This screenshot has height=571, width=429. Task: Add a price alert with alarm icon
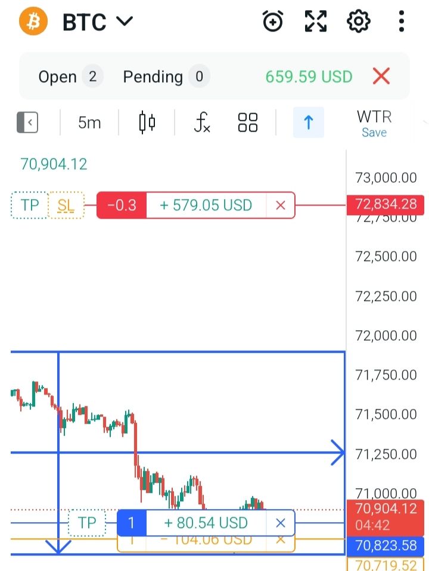coord(273,22)
